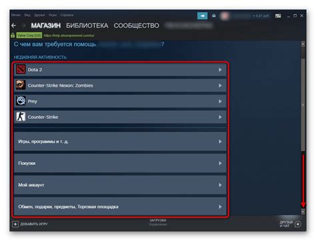316x241 pixels.
Task: Open the Вид menu
Action: click(x=27, y=15)
